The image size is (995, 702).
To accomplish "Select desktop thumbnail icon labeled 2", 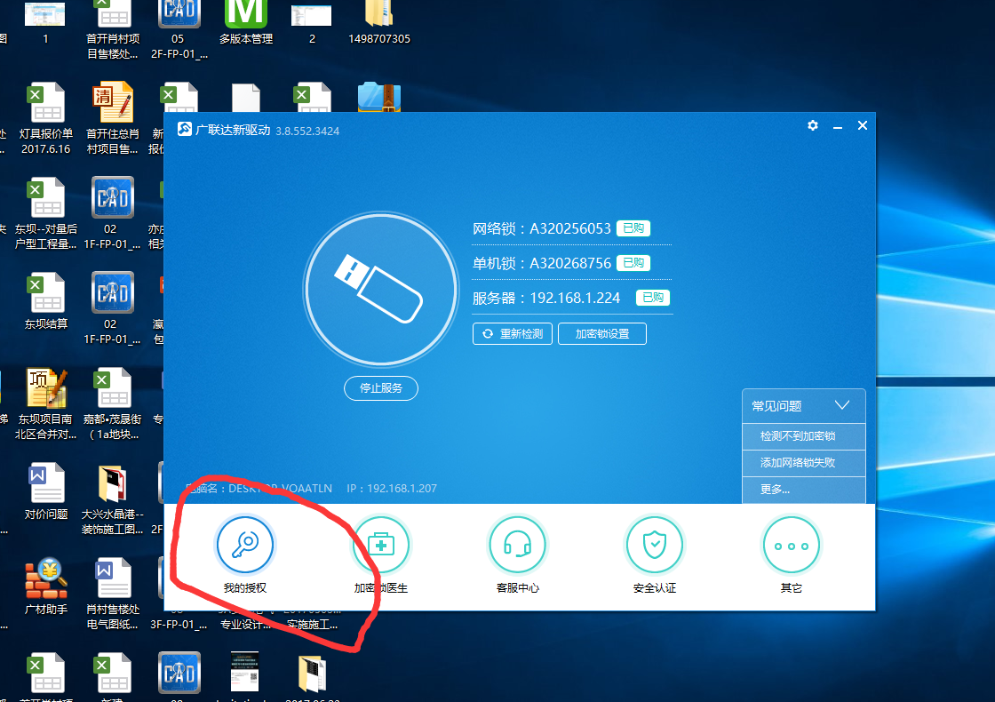I will tap(312, 23).
